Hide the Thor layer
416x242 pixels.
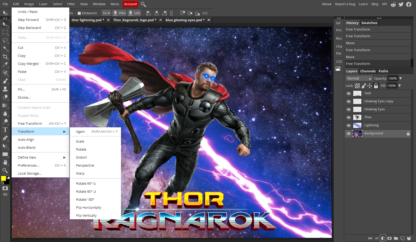coord(349,118)
